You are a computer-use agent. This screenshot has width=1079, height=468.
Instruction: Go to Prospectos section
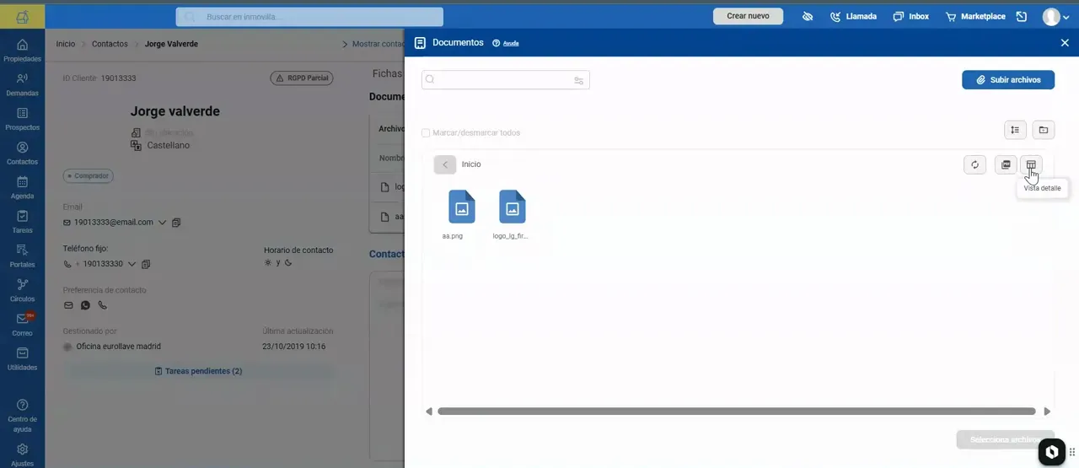22,119
